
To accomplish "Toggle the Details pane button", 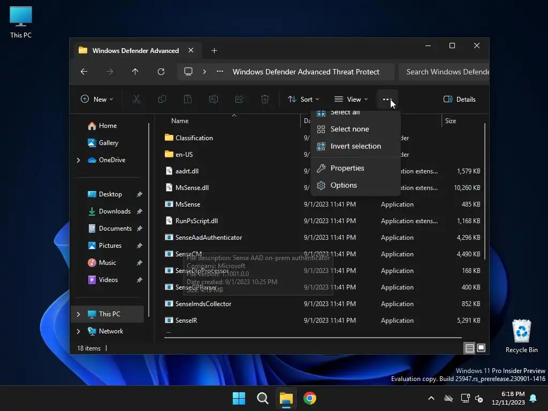I will 459,99.
